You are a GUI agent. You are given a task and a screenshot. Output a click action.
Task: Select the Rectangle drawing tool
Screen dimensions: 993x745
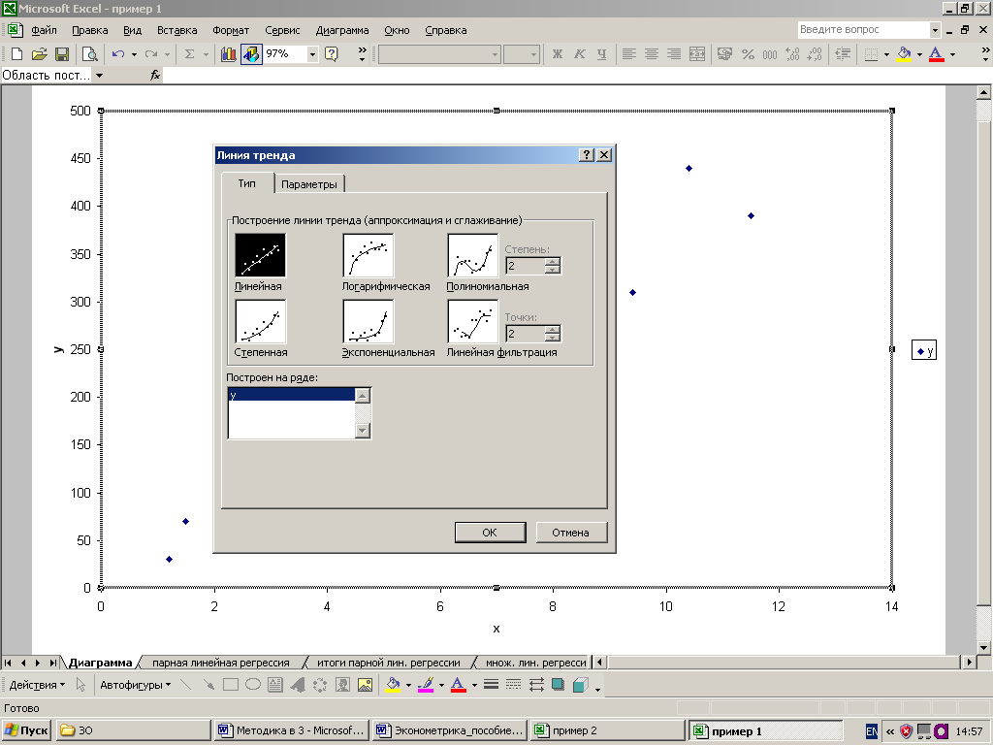[231, 685]
